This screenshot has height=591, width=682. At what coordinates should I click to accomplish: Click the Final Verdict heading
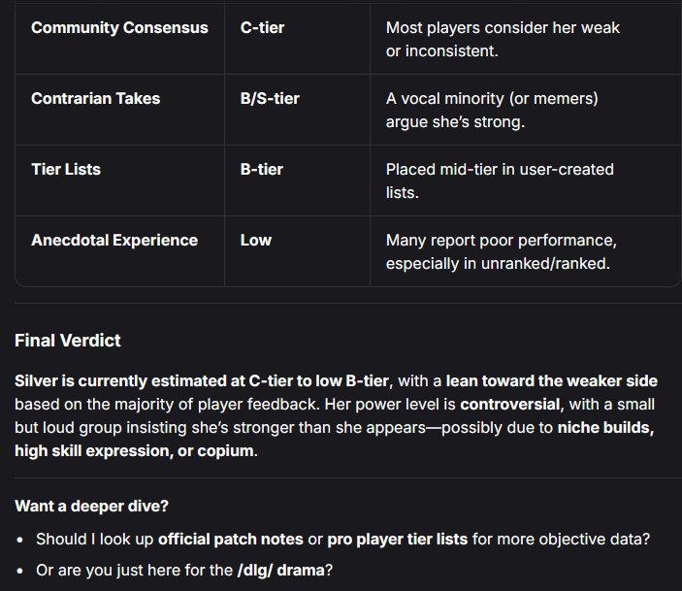point(67,341)
